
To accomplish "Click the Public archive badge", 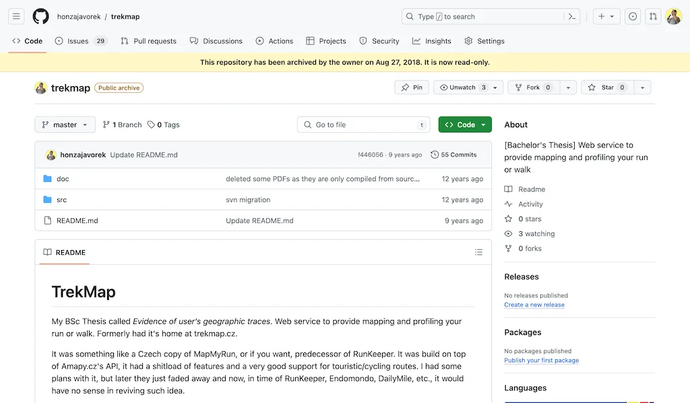I will 119,88.
